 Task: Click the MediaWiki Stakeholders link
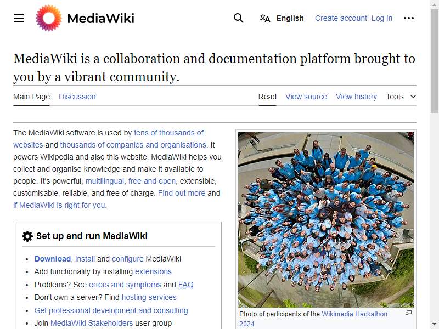[x=92, y=323]
